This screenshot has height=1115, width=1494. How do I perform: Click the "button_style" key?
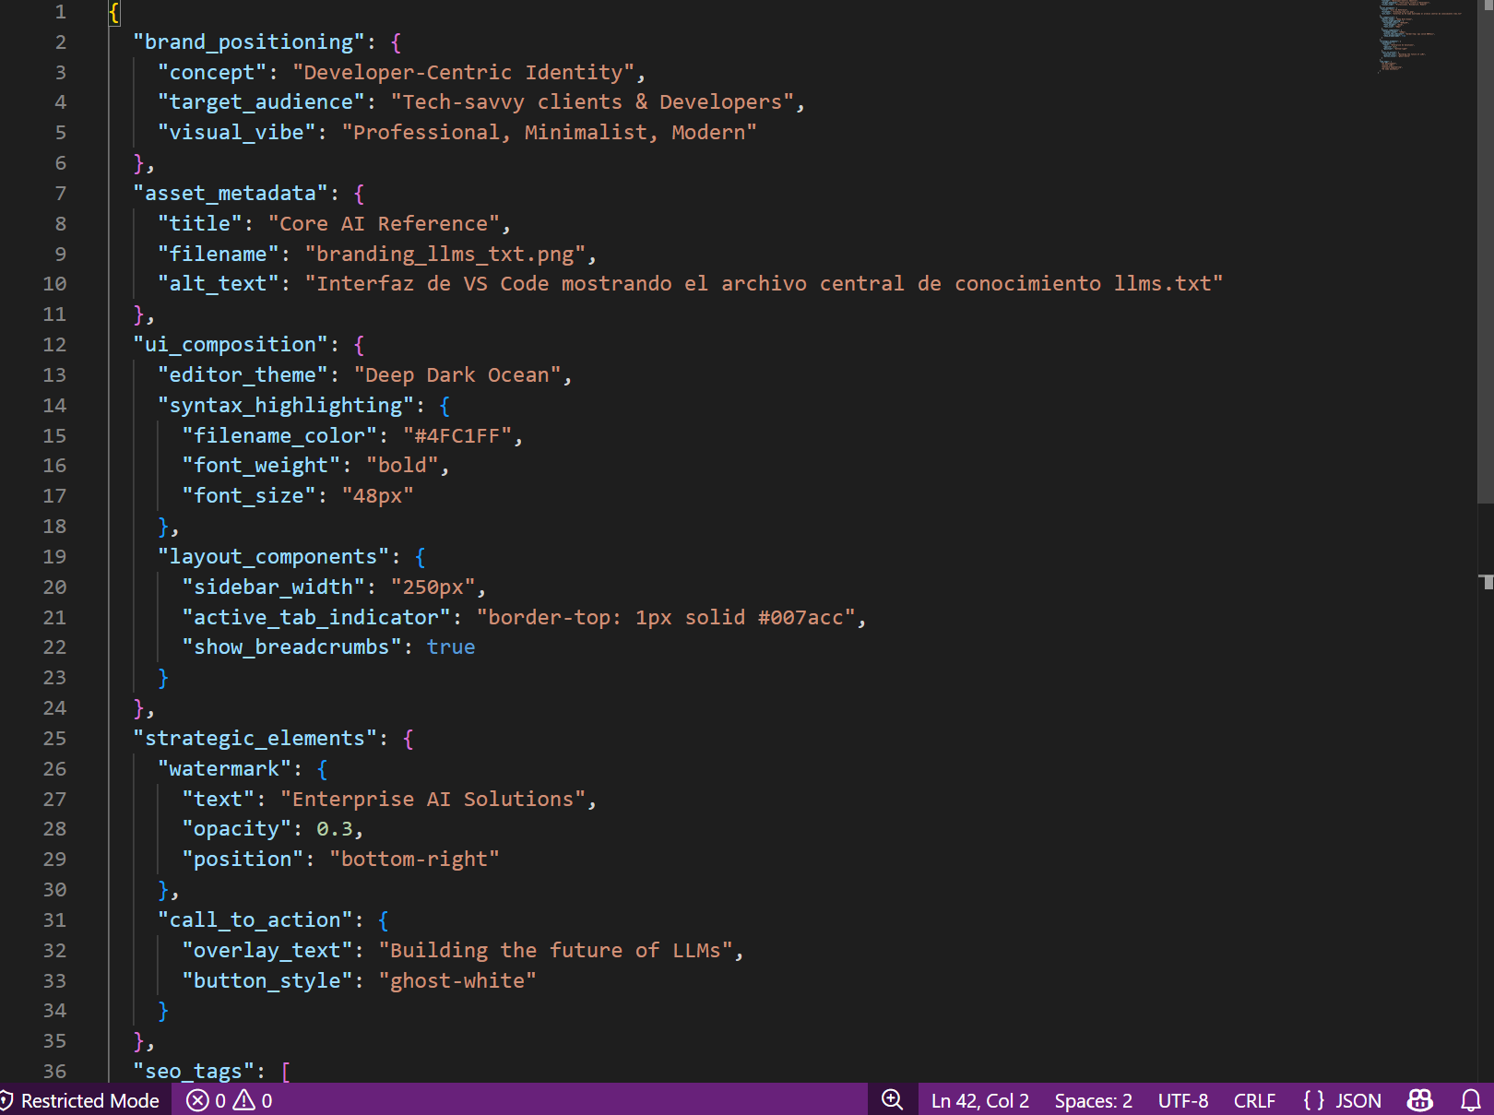point(267,981)
